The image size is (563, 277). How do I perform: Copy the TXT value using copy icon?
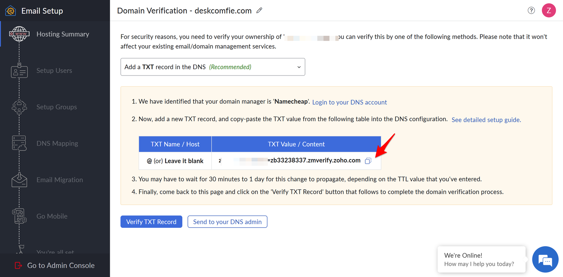point(368,161)
